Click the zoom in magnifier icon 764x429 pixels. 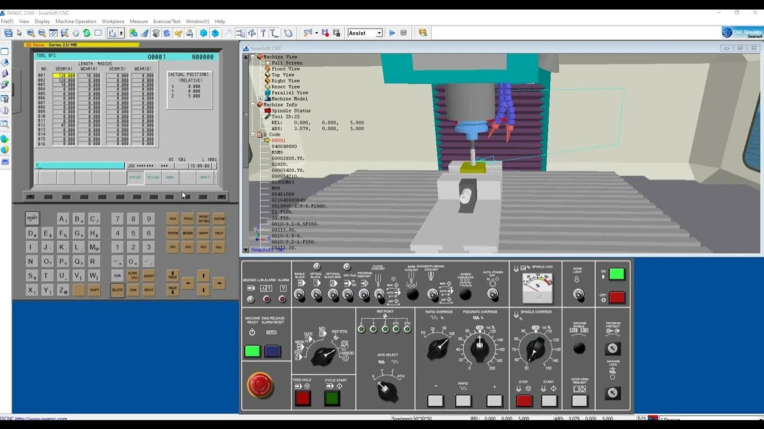(31, 33)
